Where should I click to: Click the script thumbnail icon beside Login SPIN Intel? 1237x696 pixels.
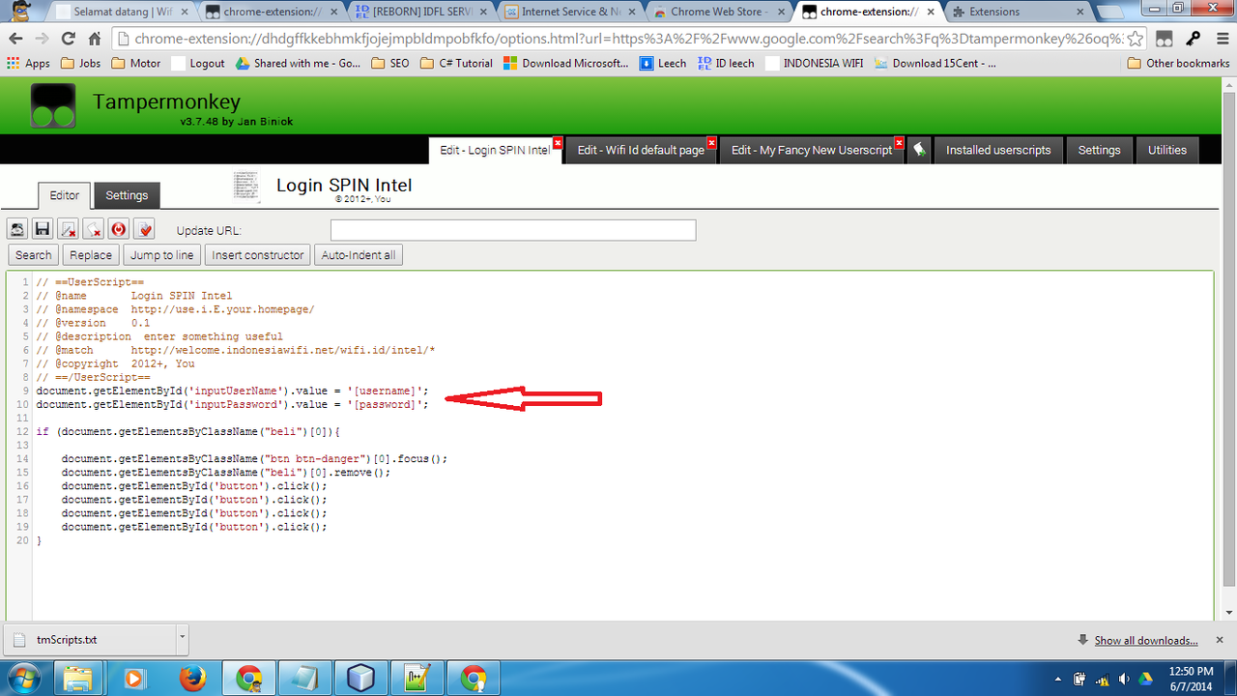(x=246, y=187)
